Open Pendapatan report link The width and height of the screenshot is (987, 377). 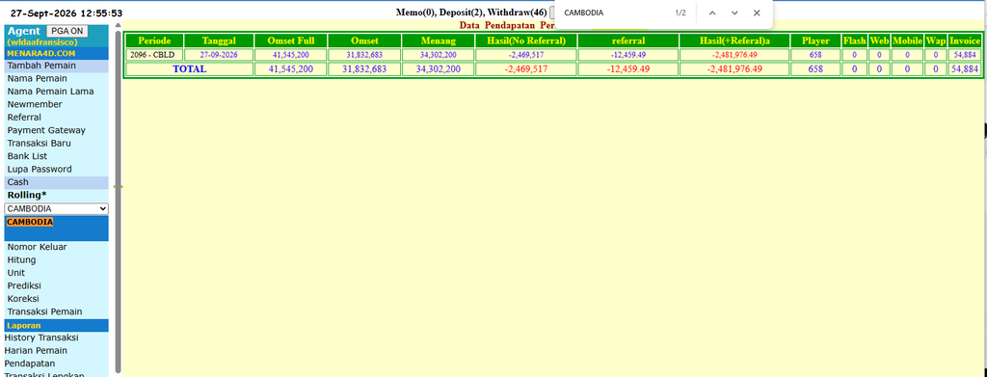pyautogui.click(x=30, y=364)
